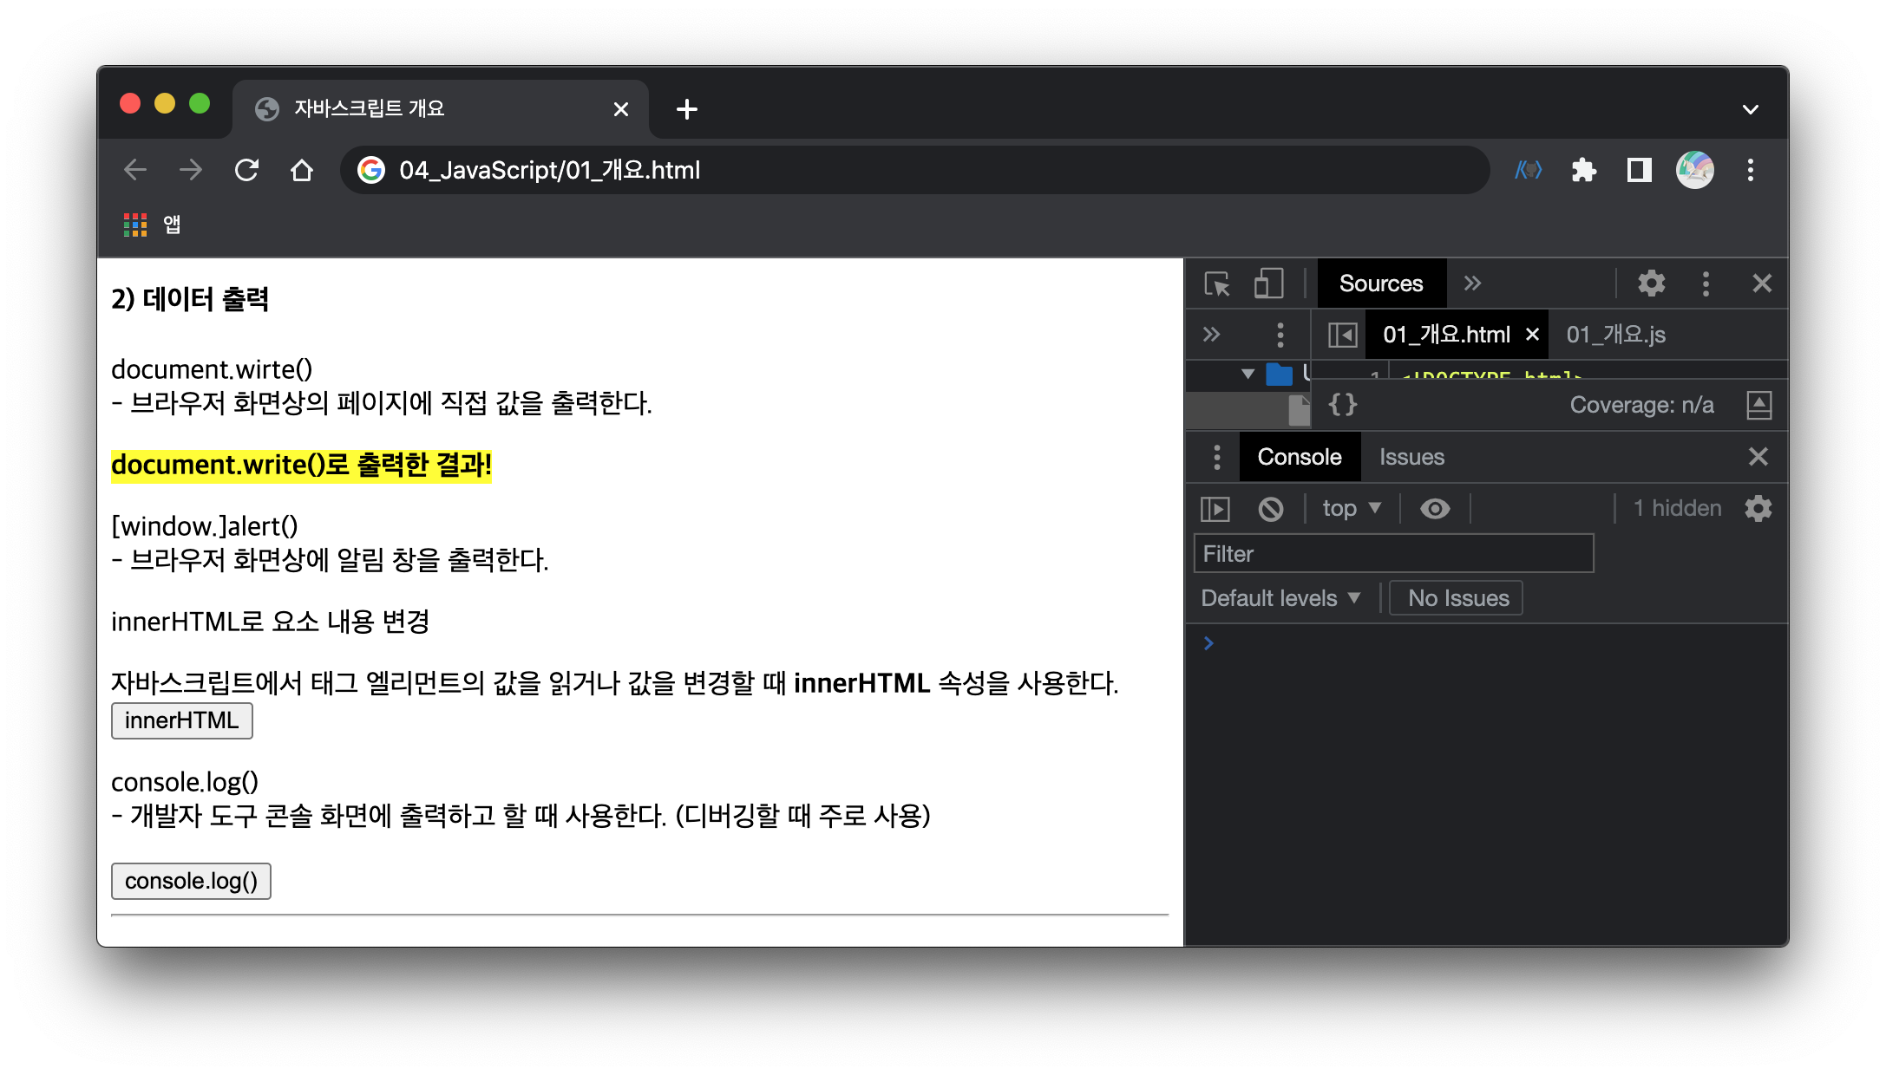Click the No Issues button
The image size is (1886, 1075).
(1457, 598)
